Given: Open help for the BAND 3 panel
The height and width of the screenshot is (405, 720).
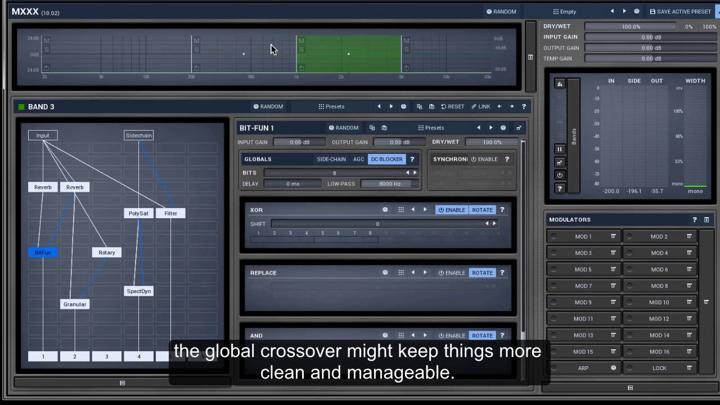Looking at the screenshot, I should click(524, 106).
